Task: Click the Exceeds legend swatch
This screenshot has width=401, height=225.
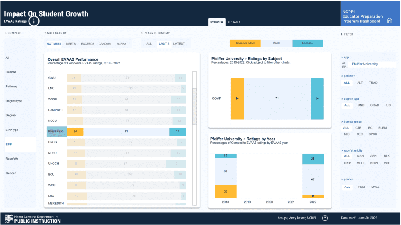Action: 308,43
